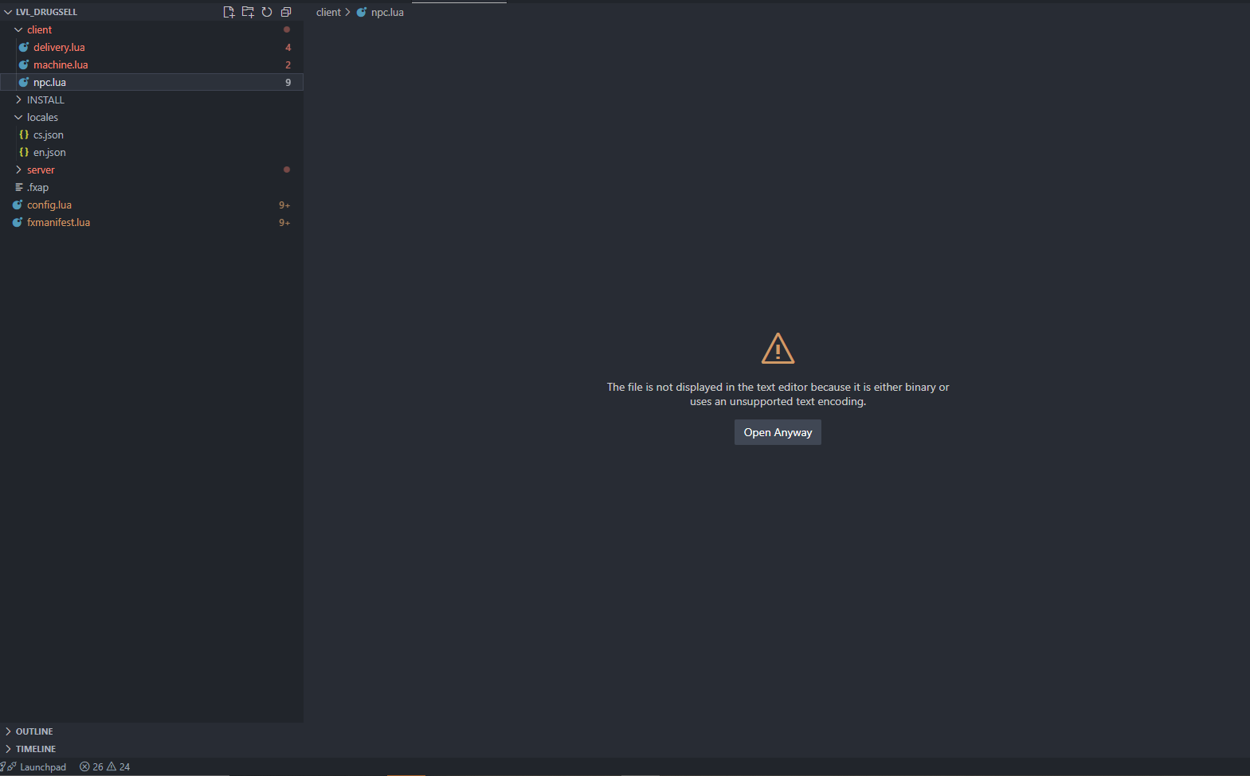Expand the server folder
The height and width of the screenshot is (776, 1250).
pos(151,170)
